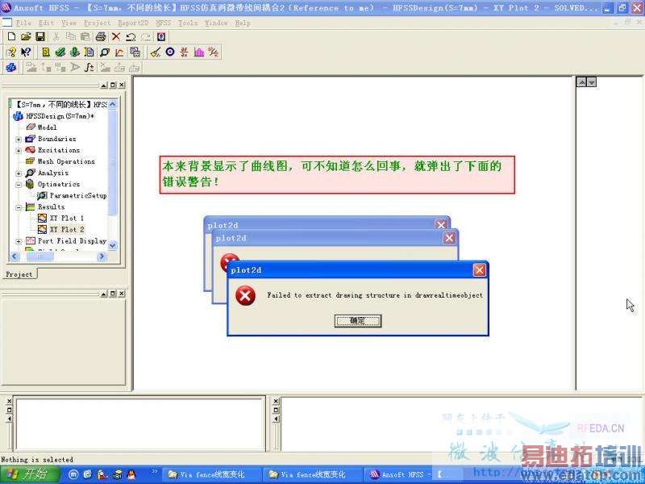
Task: Click the Open folder toolbar icon
Action: [x=26, y=36]
